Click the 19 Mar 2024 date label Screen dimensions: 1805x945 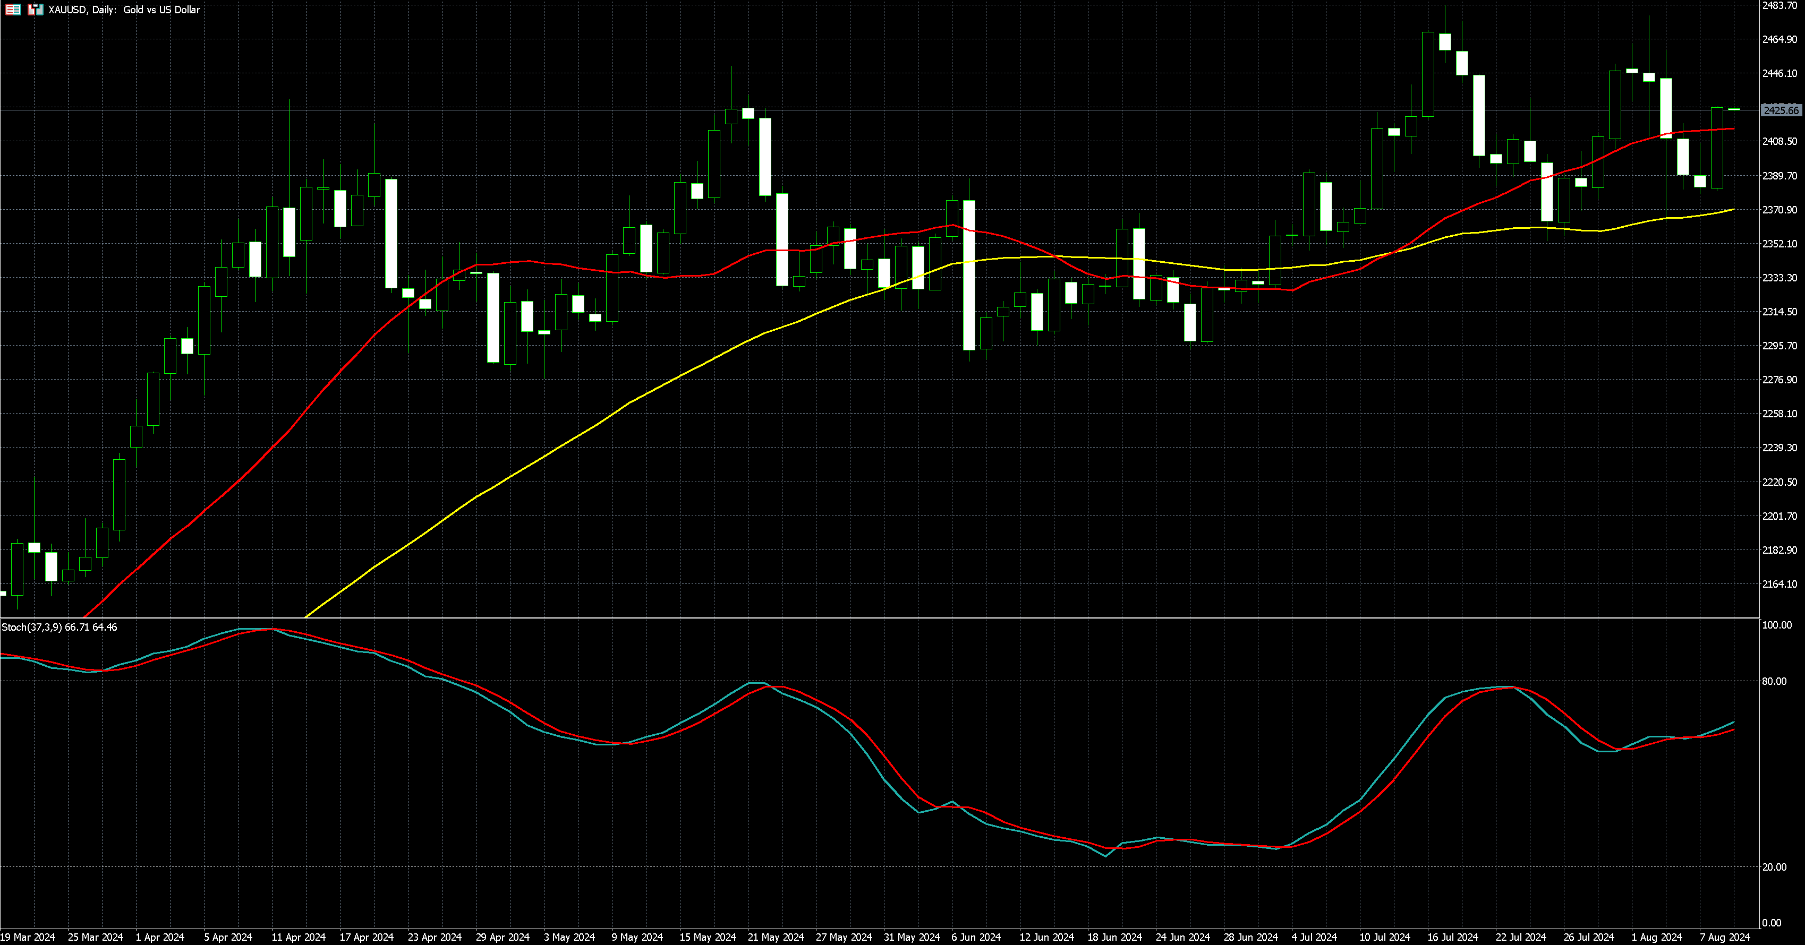pos(28,937)
